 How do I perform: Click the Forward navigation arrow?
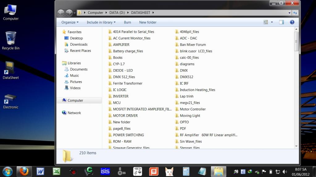click(69, 13)
